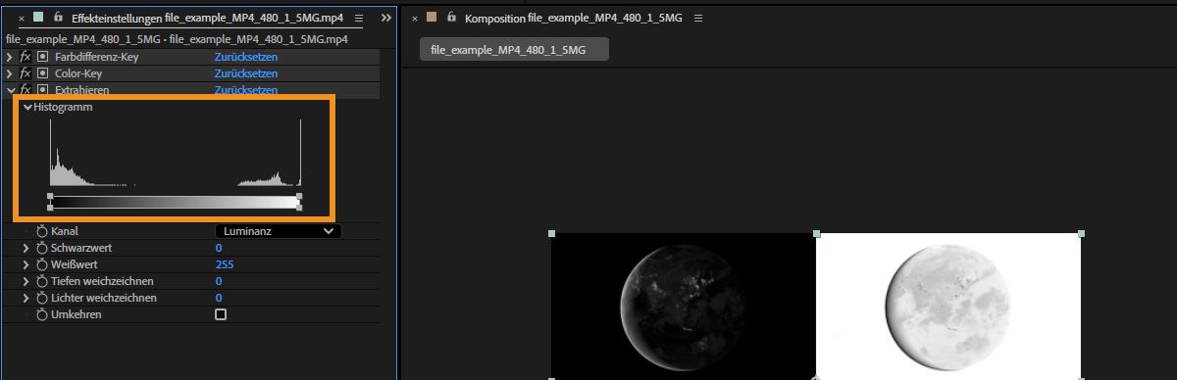Image resolution: width=1177 pixels, height=380 pixels.
Task: Click the Weißwert value 255
Action: coord(225,264)
